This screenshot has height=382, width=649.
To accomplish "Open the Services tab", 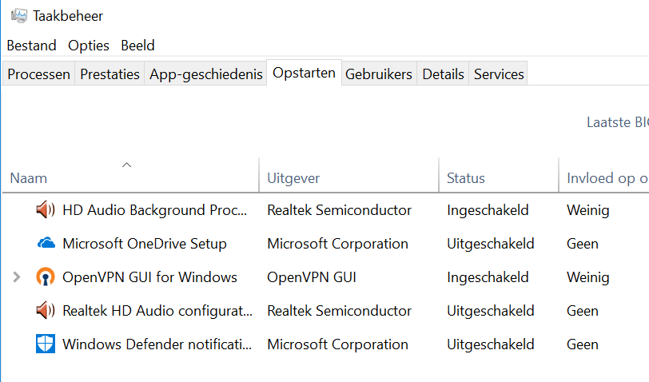I will [499, 74].
